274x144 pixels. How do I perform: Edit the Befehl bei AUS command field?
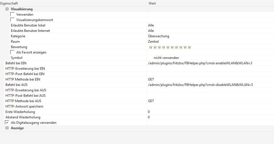200,85
